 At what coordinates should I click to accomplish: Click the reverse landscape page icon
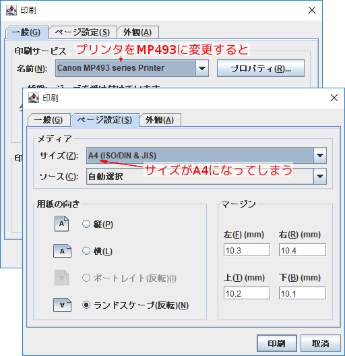pos(62,305)
